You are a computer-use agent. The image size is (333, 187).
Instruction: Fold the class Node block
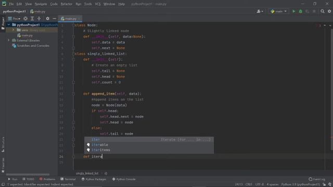73,25
